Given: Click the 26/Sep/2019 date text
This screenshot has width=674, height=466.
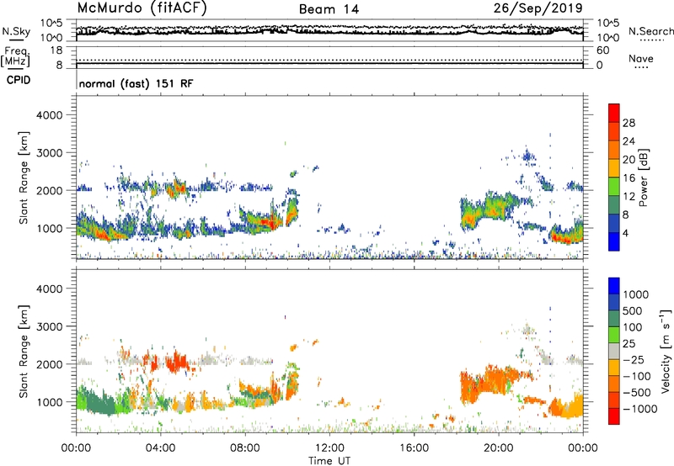Looking at the screenshot, I should (538, 8).
